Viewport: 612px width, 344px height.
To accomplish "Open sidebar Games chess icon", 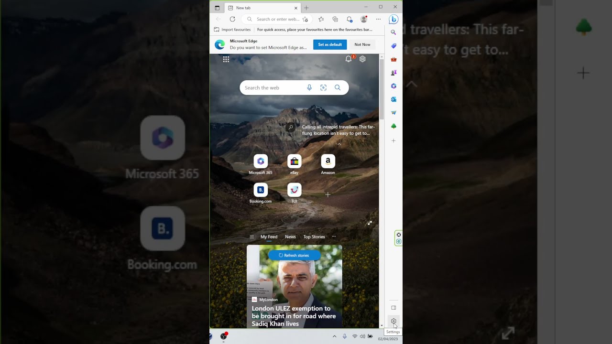I will [393, 73].
